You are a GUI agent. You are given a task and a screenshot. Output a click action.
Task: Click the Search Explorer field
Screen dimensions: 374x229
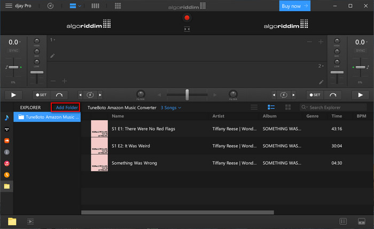coord(333,107)
